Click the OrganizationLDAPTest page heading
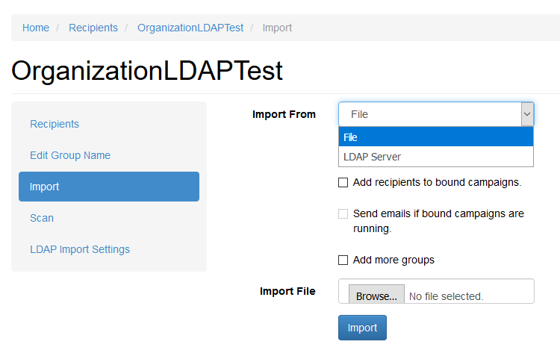 point(147,71)
